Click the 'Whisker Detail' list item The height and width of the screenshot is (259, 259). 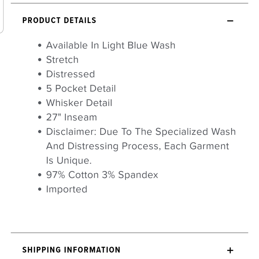pyautogui.click(x=79, y=103)
